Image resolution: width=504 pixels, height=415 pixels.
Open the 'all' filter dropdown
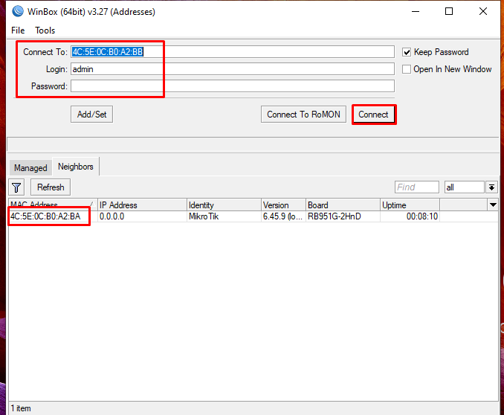tap(491, 187)
